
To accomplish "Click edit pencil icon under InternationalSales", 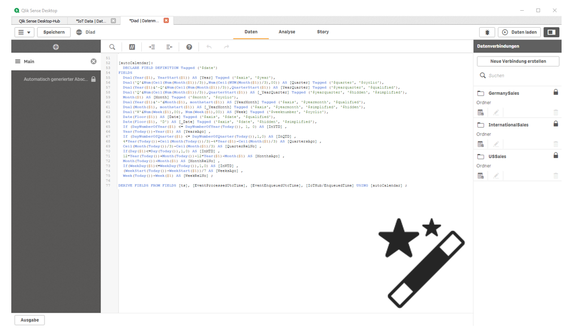I will pyautogui.click(x=496, y=144).
